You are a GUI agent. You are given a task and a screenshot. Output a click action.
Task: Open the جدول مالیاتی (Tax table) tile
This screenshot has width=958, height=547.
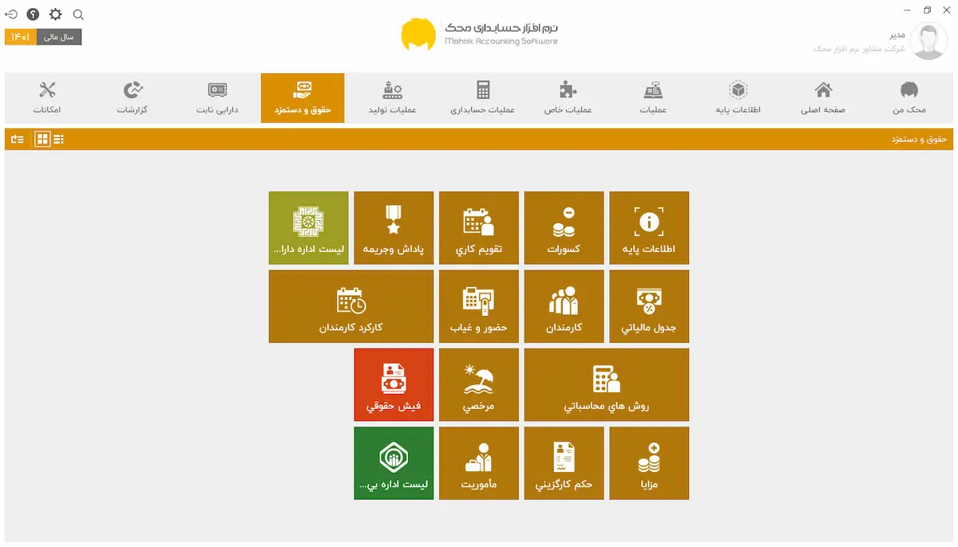[648, 306]
